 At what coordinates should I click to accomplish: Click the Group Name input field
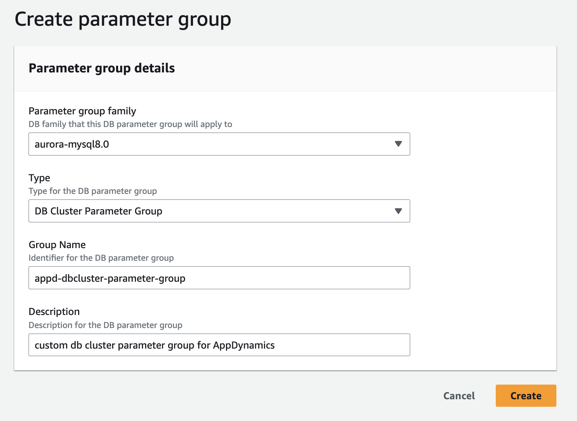click(219, 278)
